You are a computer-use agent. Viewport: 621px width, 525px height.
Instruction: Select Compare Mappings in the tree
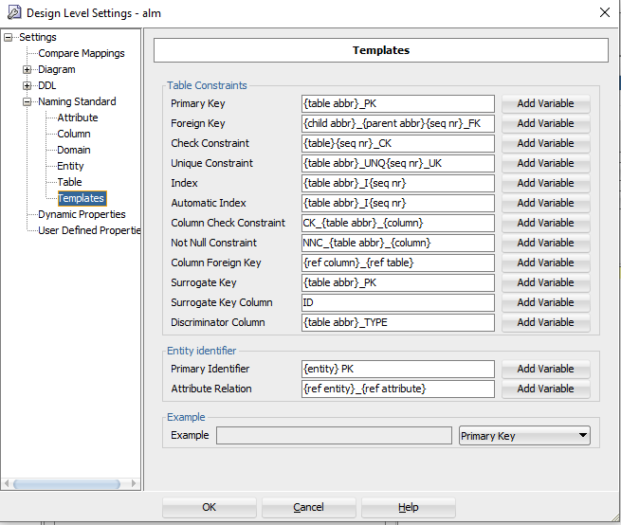click(81, 54)
